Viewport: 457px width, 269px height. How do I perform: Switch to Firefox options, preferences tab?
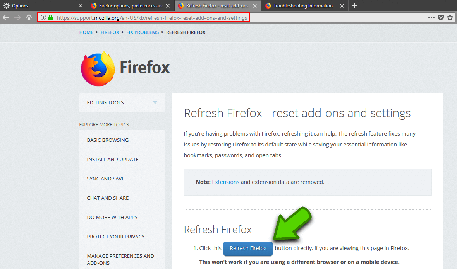(x=131, y=6)
